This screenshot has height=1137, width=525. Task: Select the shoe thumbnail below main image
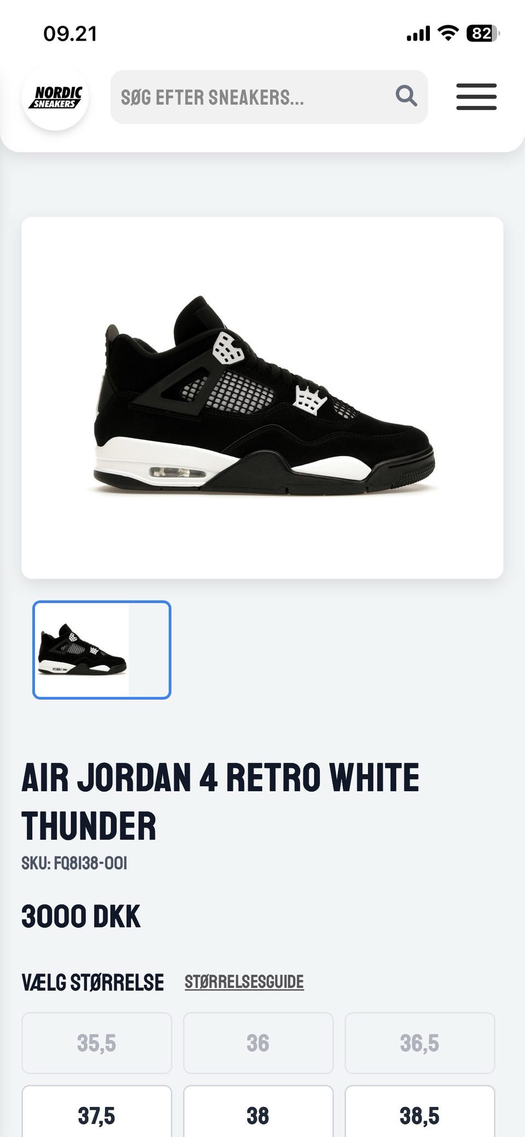(x=102, y=650)
